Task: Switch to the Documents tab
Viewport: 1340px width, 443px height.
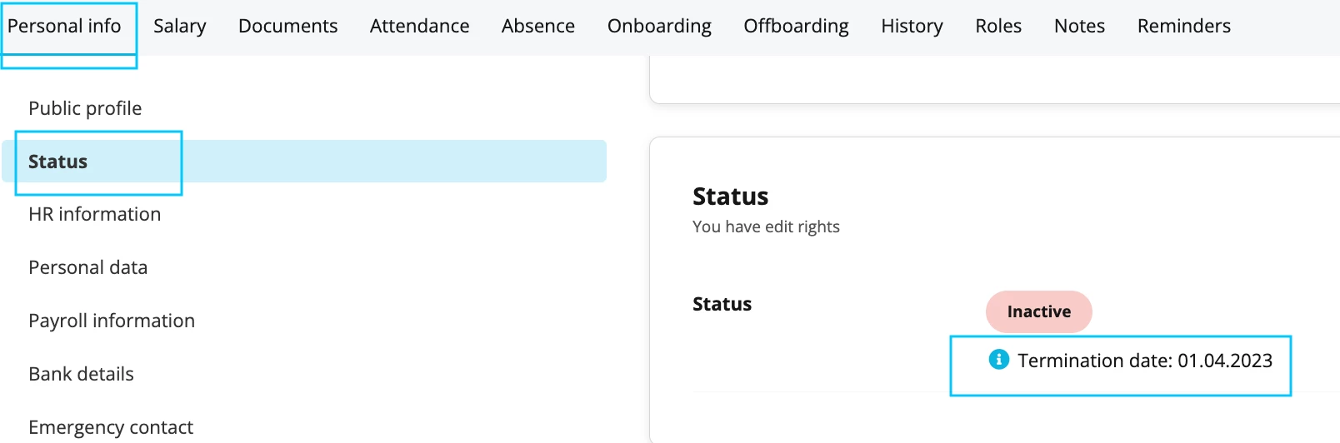Action: coord(287,26)
